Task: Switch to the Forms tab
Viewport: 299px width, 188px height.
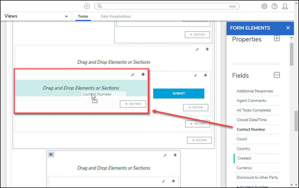Action: 83,17
